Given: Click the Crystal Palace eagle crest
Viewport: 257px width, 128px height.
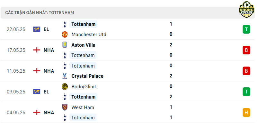Looking at the screenshot, I should pyautogui.click(x=65, y=76).
